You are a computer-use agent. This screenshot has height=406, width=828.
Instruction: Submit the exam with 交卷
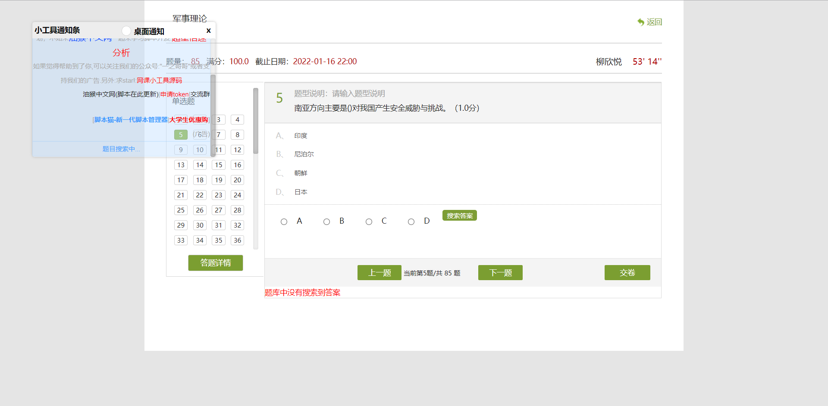click(x=627, y=273)
